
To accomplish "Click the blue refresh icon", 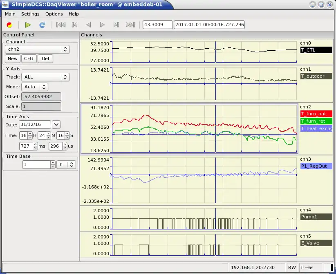I will 42,25.
